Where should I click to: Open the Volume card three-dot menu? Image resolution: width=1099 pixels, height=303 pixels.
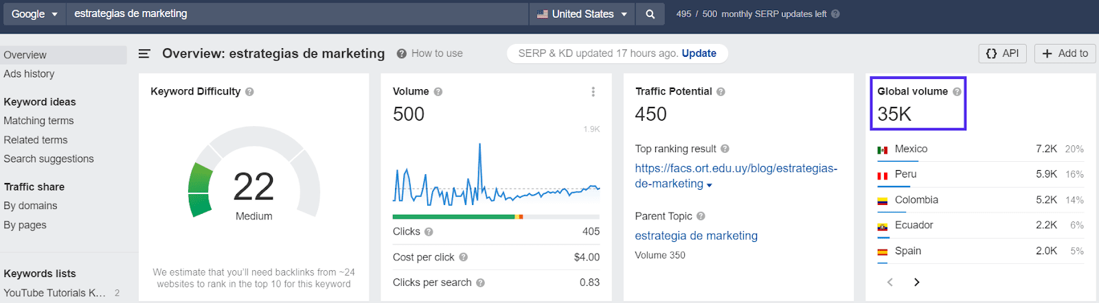pos(593,92)
